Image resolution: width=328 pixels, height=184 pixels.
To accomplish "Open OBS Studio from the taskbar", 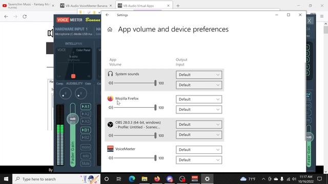I will 182,179.
